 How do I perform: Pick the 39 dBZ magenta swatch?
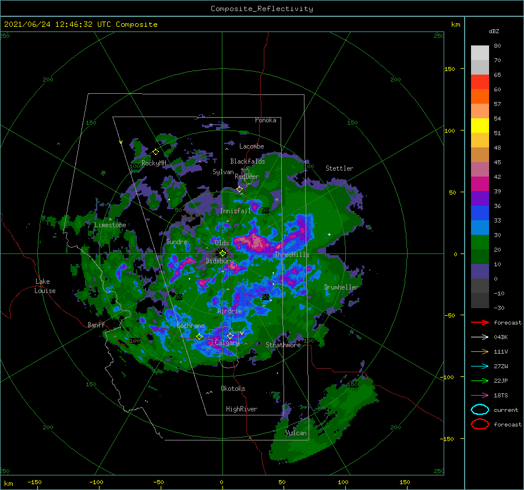pos(480,184)
